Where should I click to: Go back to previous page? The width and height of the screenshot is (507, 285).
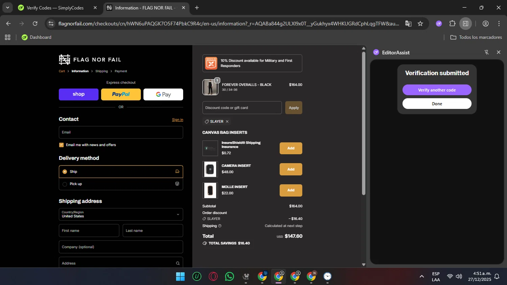click(8, 24)
